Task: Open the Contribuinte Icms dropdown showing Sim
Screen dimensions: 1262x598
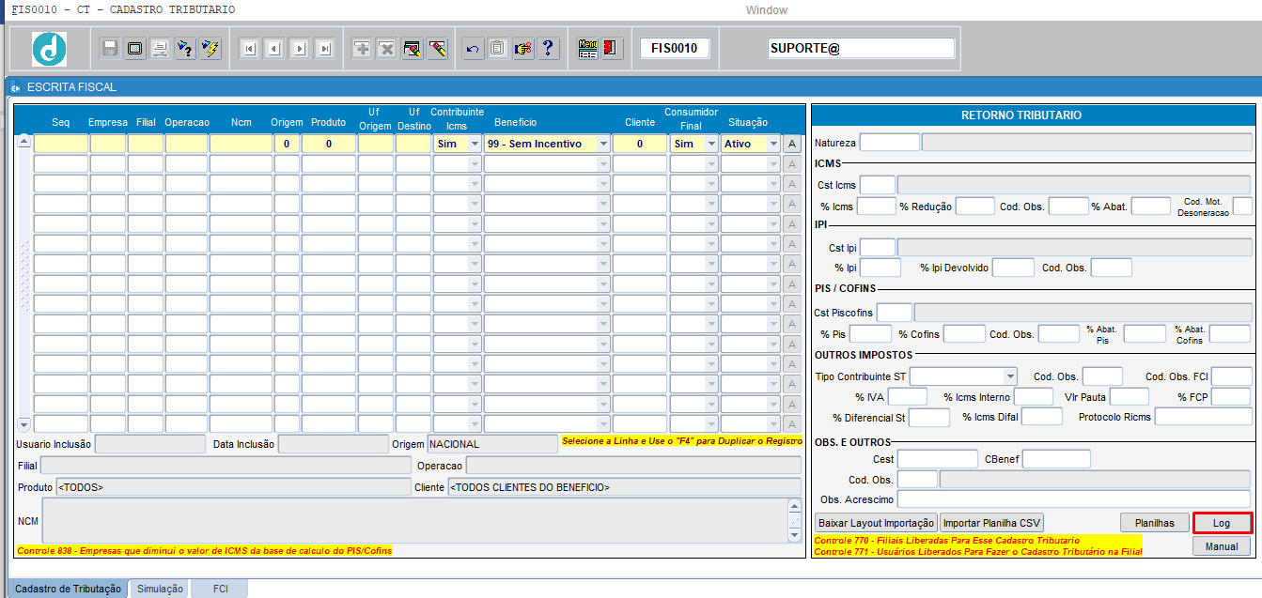Action: 475,144
